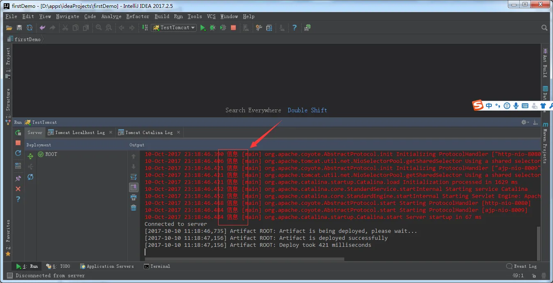Open the Terminal tool window
Viewport: 553px width, 283px height.
(157, 266)
